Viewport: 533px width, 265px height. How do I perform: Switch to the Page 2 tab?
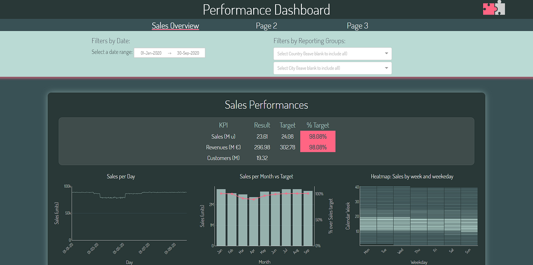(266, 26)
